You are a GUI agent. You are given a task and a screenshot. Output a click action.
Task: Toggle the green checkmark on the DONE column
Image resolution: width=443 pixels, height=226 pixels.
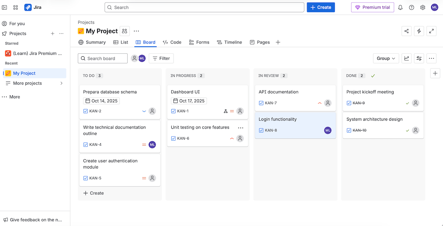coord(373,75)
